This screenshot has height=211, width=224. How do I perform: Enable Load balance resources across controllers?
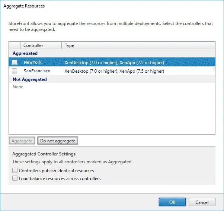point(15,178)
